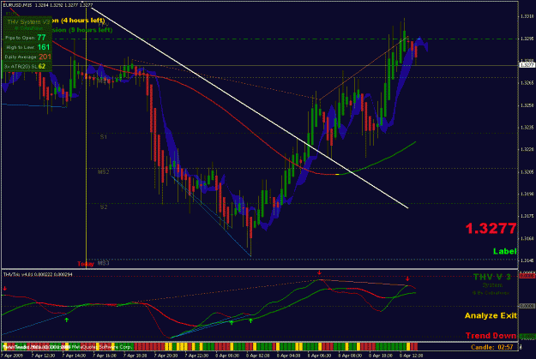
Task: Select the 'Candle: 02:57' countdown timer
Action: [492, 347]
